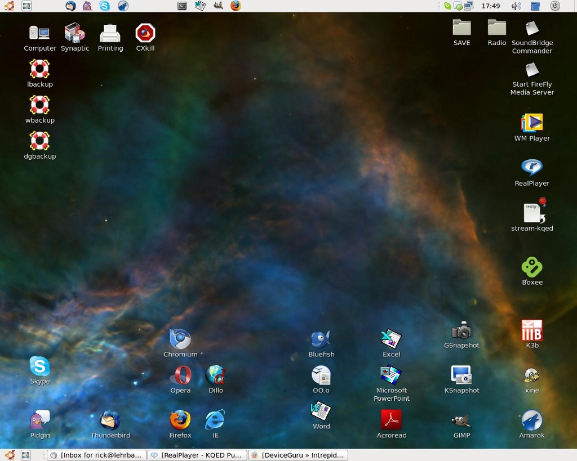Launch Bluefish editor desktop icon
Viewport: 577px width, 461px height.
[321, 339]
